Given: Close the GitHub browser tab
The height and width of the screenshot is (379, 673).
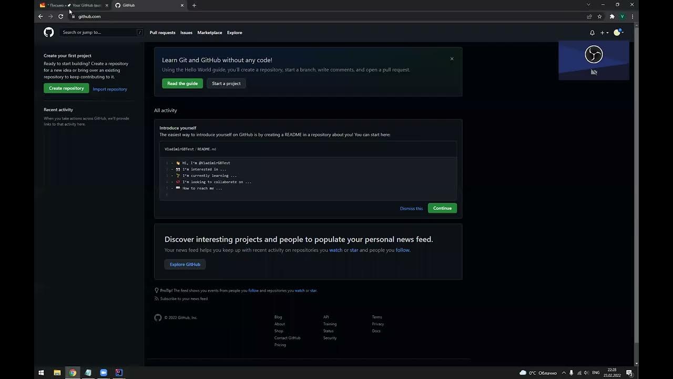Looking at the screenshot, I should (182, 5).
